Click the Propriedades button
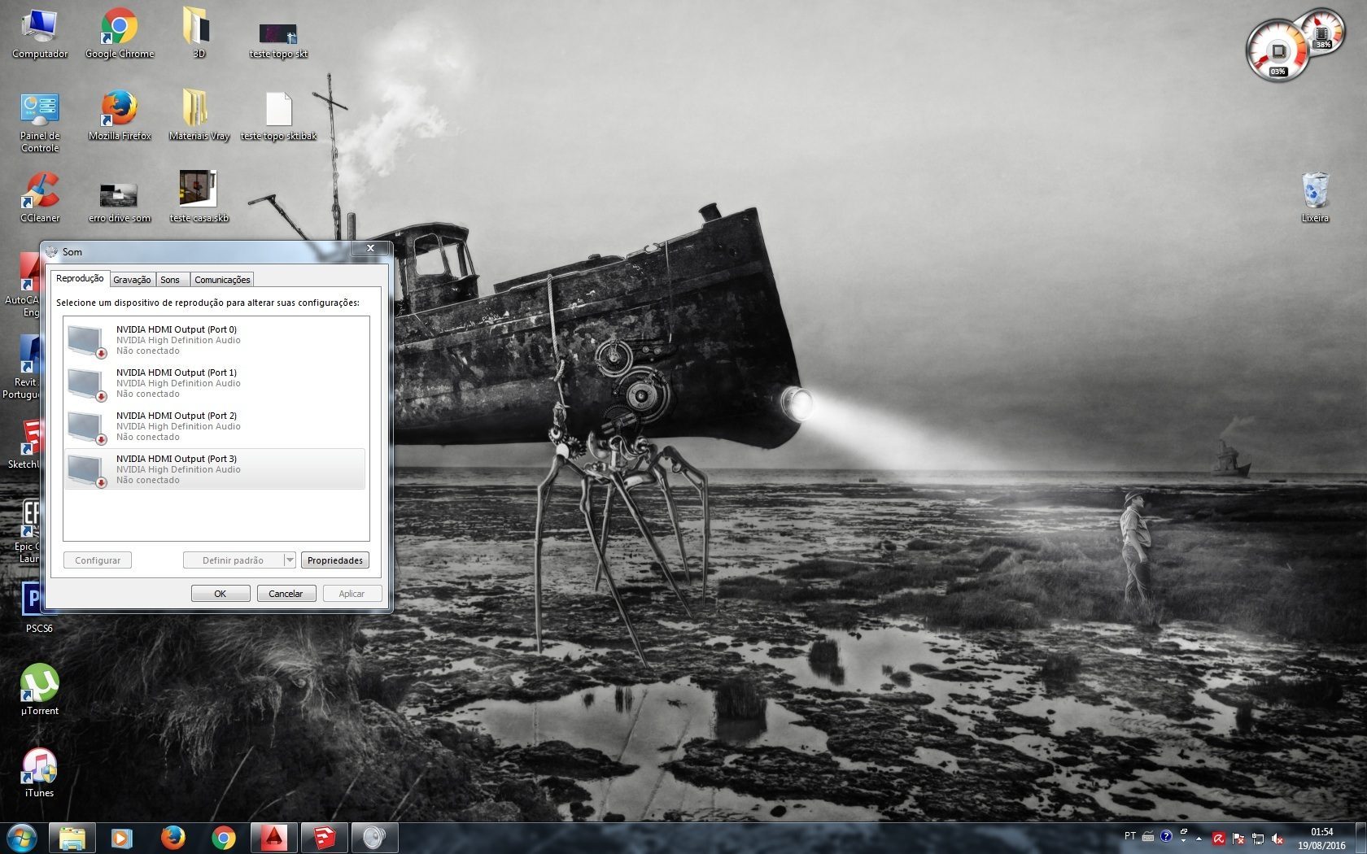The width and height of the screenshot is (1367, 854). [x=335, y=560]
